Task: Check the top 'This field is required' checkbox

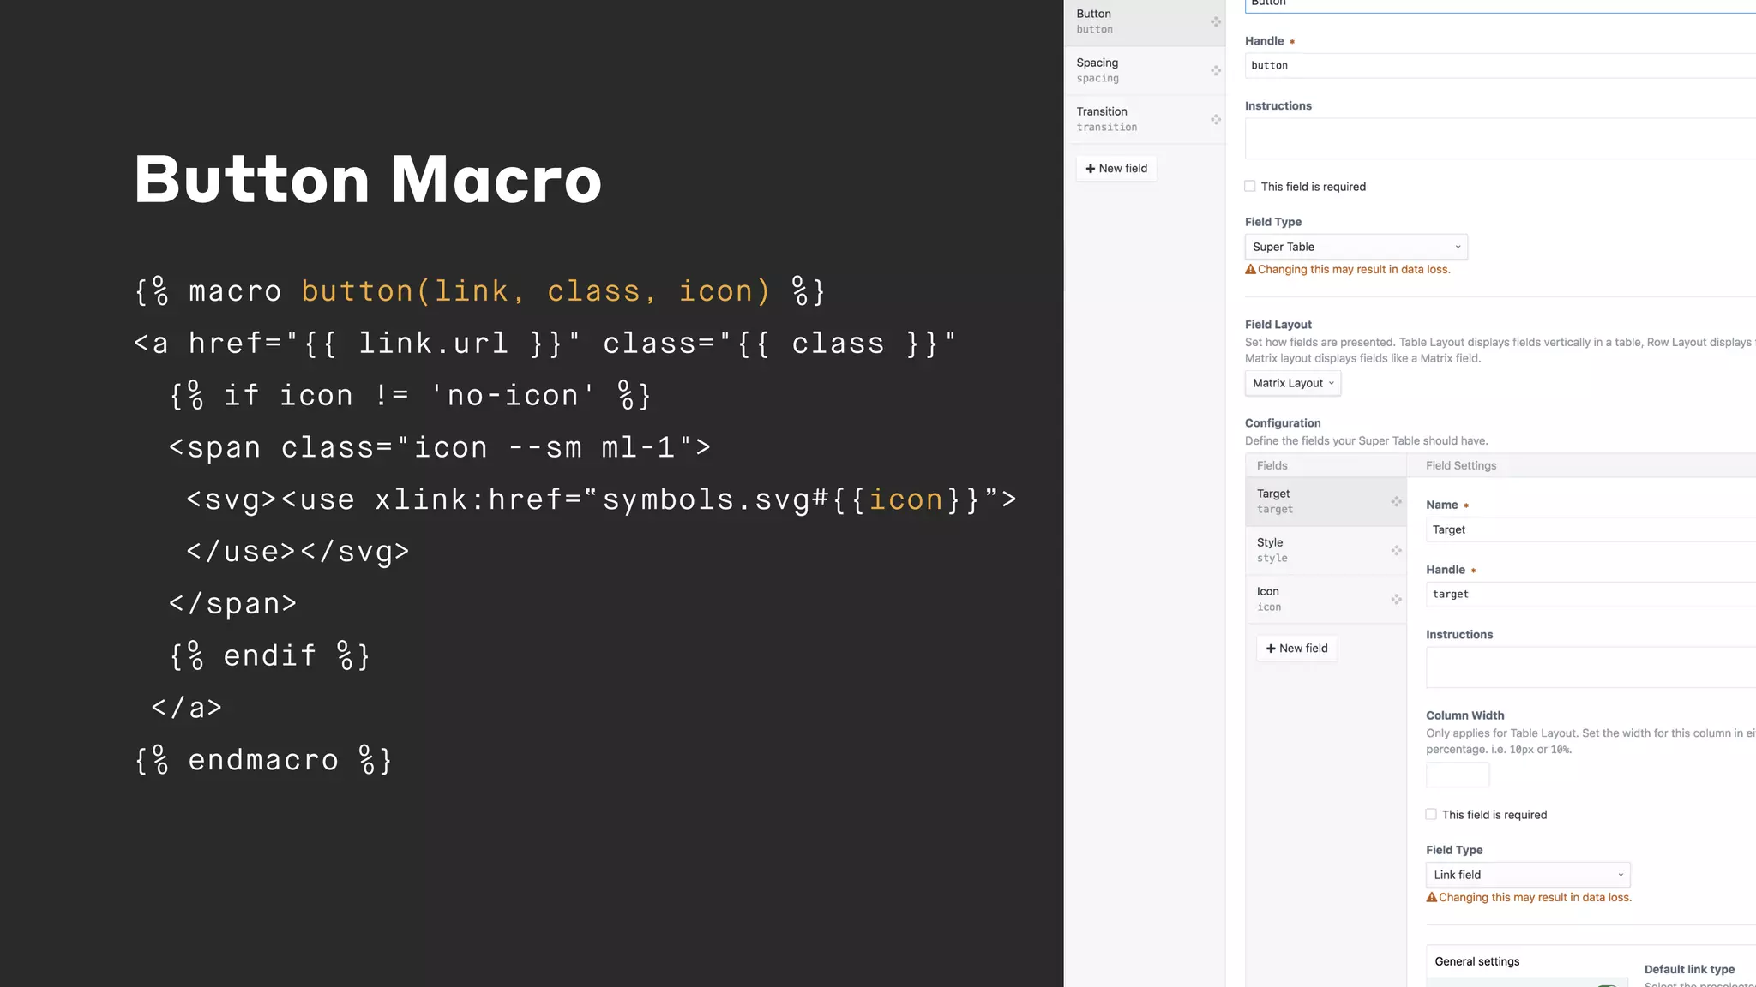Action: coord(1250,186)
